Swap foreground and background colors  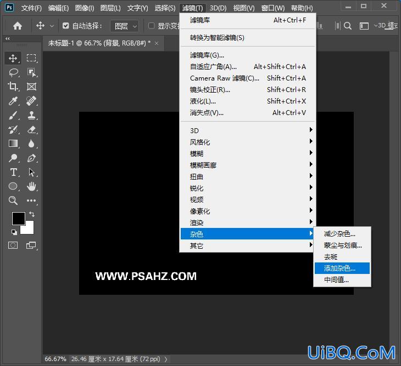(x=32, y=214)
